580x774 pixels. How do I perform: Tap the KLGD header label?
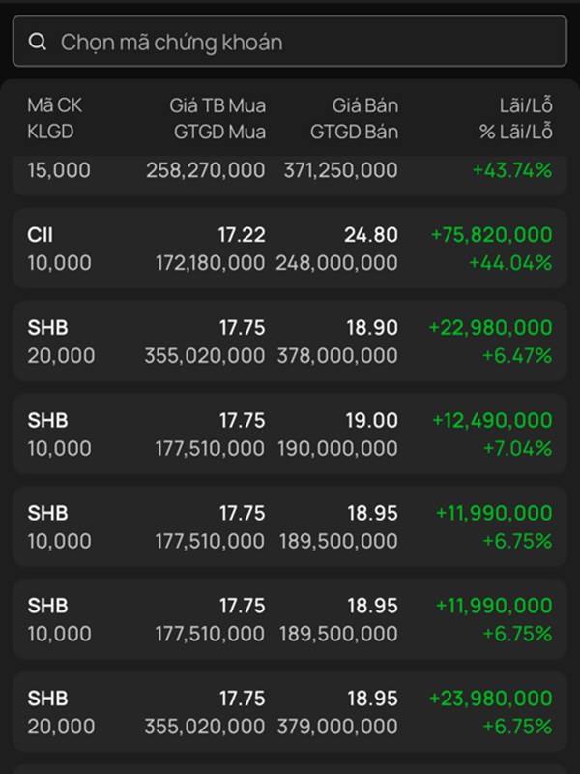pyautogui.click(x=50, y=132)
